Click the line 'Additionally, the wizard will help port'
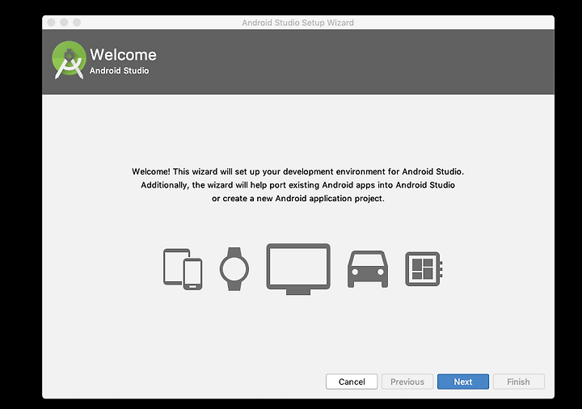The width and height of the screenshot is (582, 409). pos(297,185)
